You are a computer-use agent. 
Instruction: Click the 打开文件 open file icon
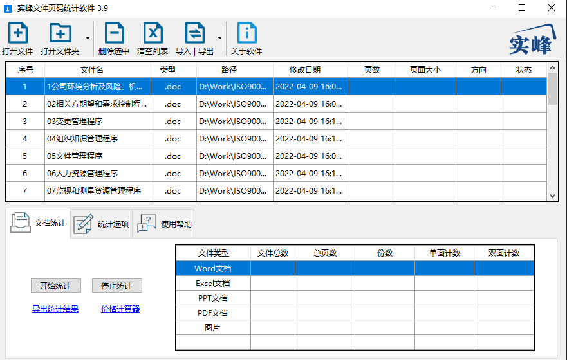point(18,33)
